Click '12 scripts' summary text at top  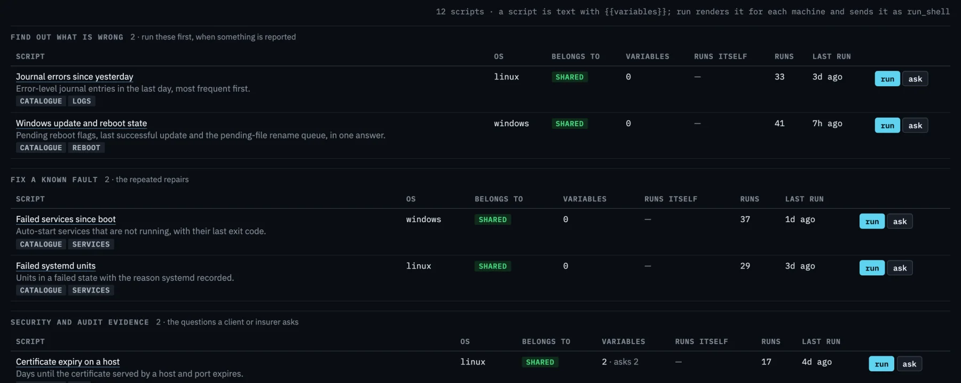pyautogui.click(x=460, y=12)
